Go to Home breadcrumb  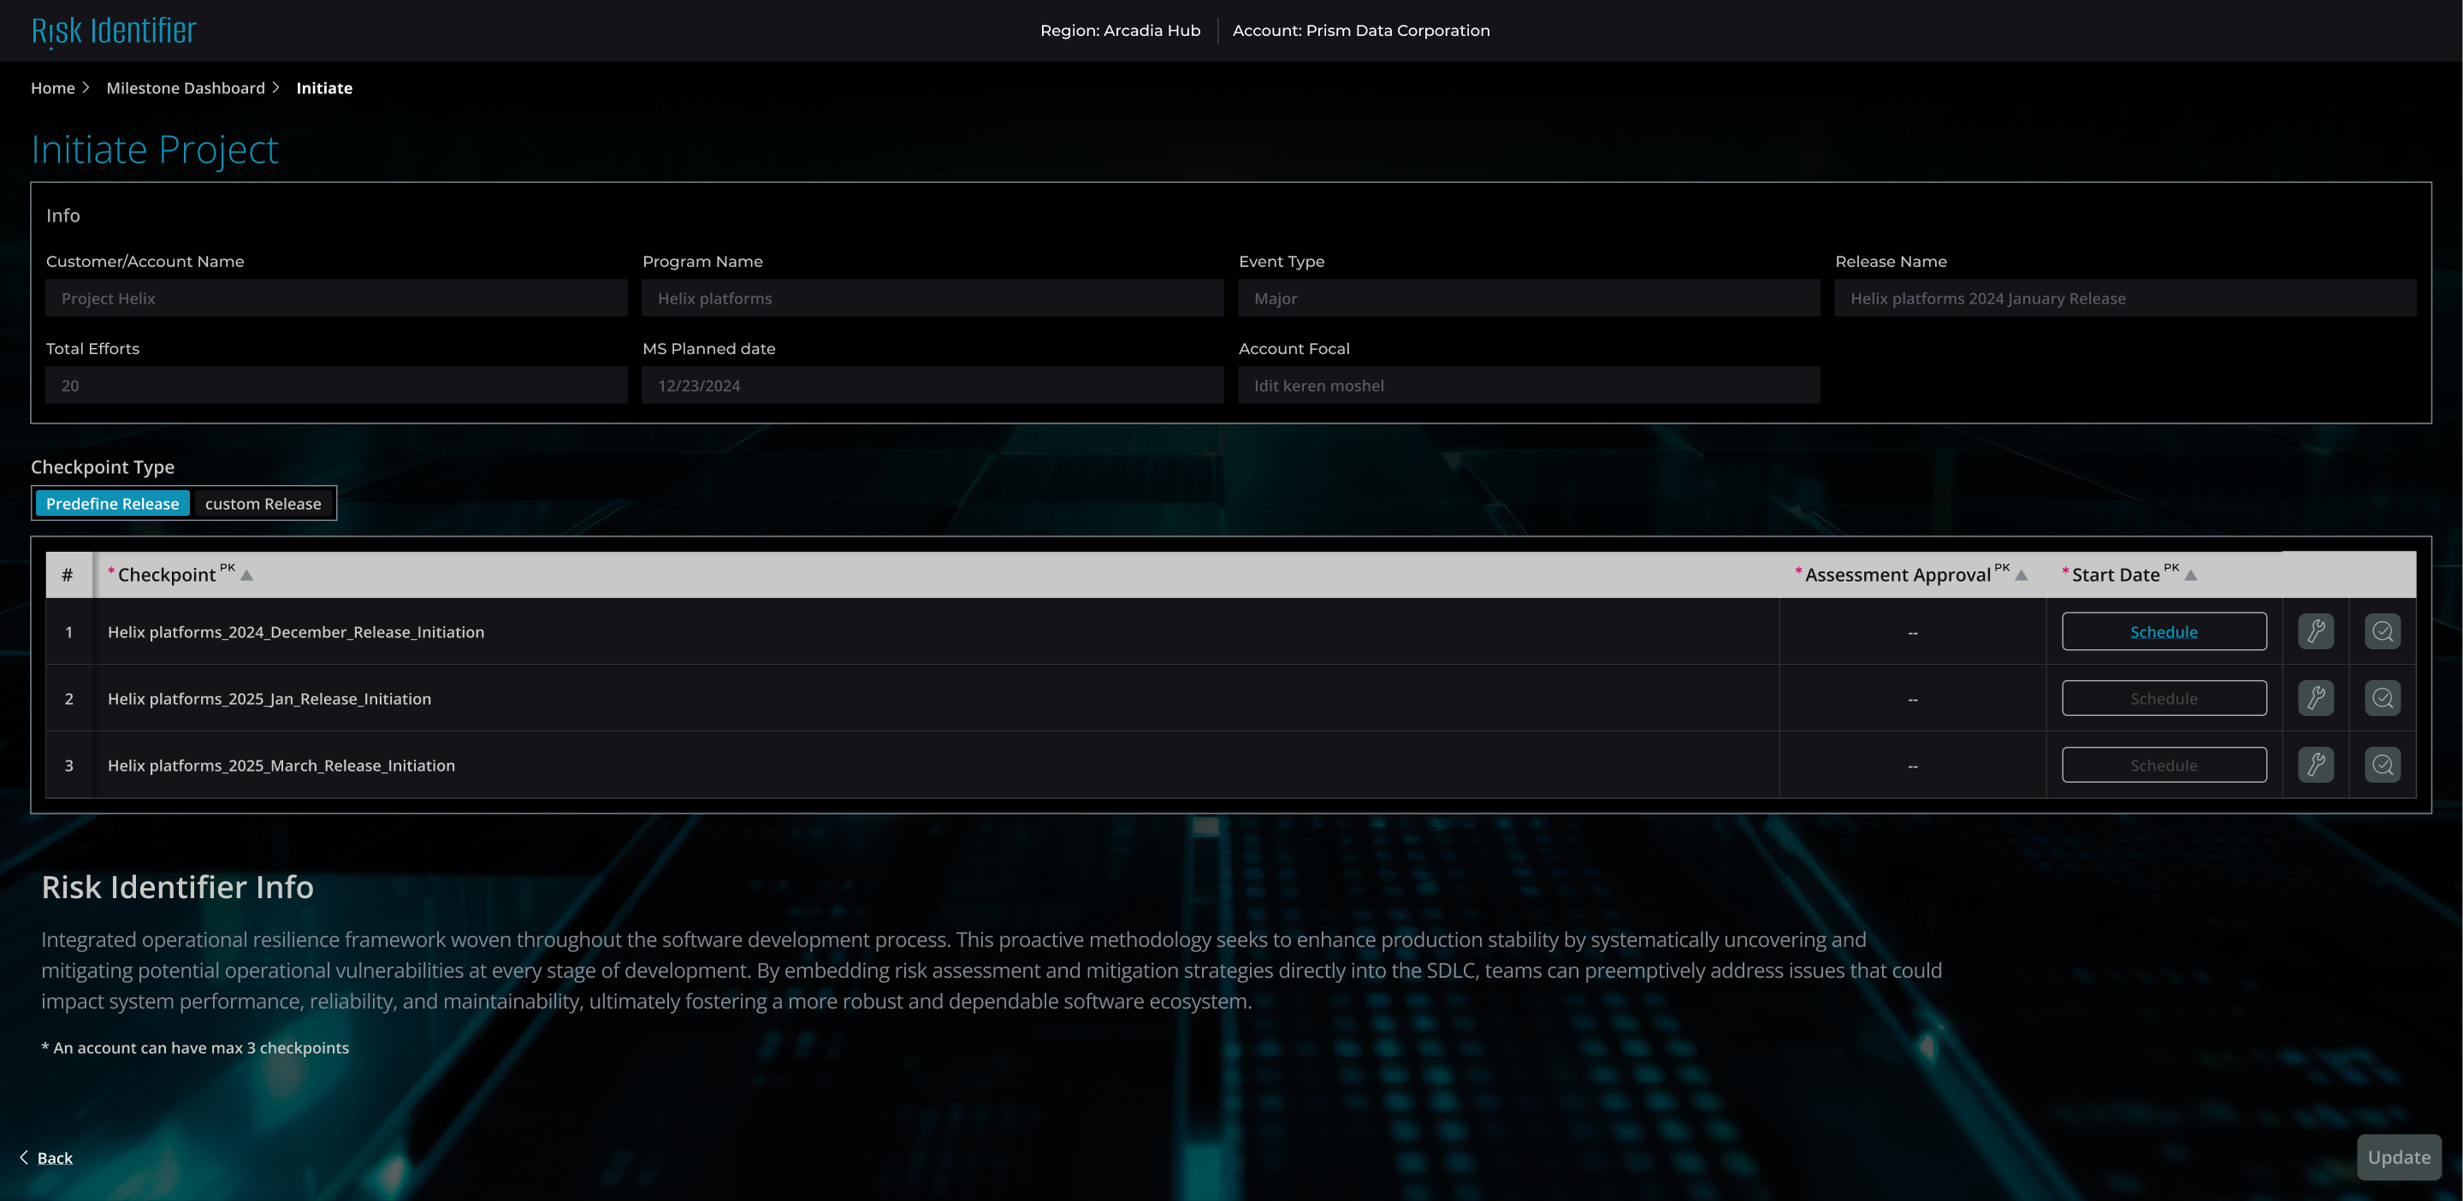point(52,88)
